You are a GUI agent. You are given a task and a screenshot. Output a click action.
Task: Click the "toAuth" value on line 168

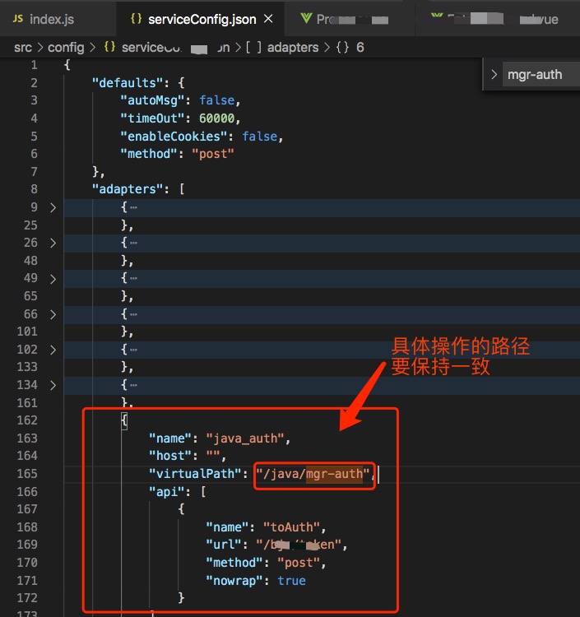coord(291,527)
